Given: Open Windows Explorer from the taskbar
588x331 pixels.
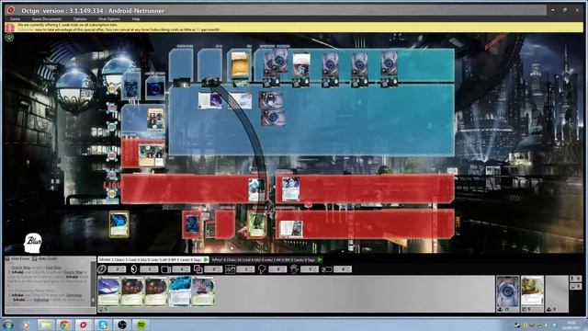Looking at the screenshot, I should coord(45,325).
